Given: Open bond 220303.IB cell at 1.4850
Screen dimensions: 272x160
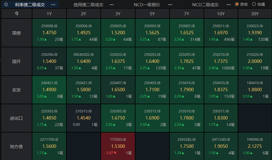Looking at the screenshot, I should pos(49,118).
